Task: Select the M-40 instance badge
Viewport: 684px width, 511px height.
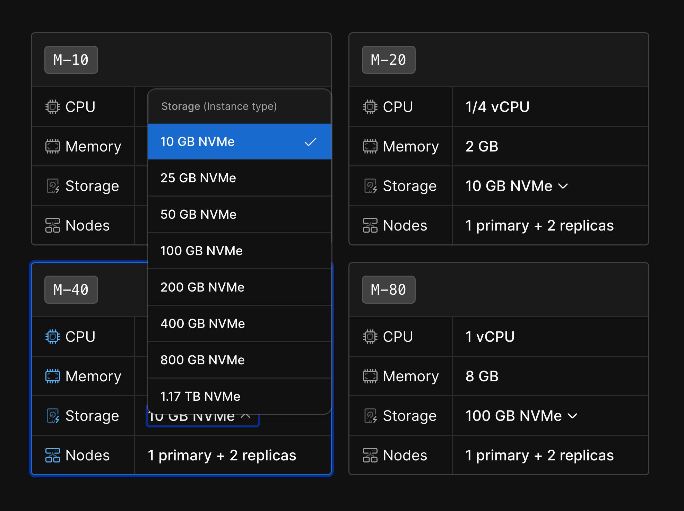Action: click(71, 289)
